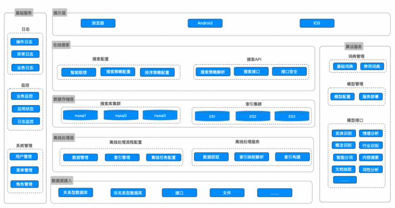Click the ES1 index cylinder
This screenshot has height=208, width=395.
pyautogui.click(x=212, y=116)
